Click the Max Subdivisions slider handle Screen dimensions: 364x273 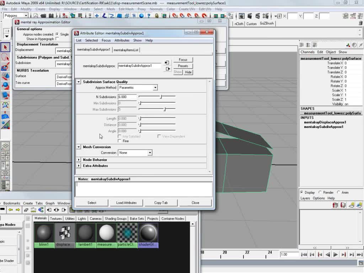165,109
